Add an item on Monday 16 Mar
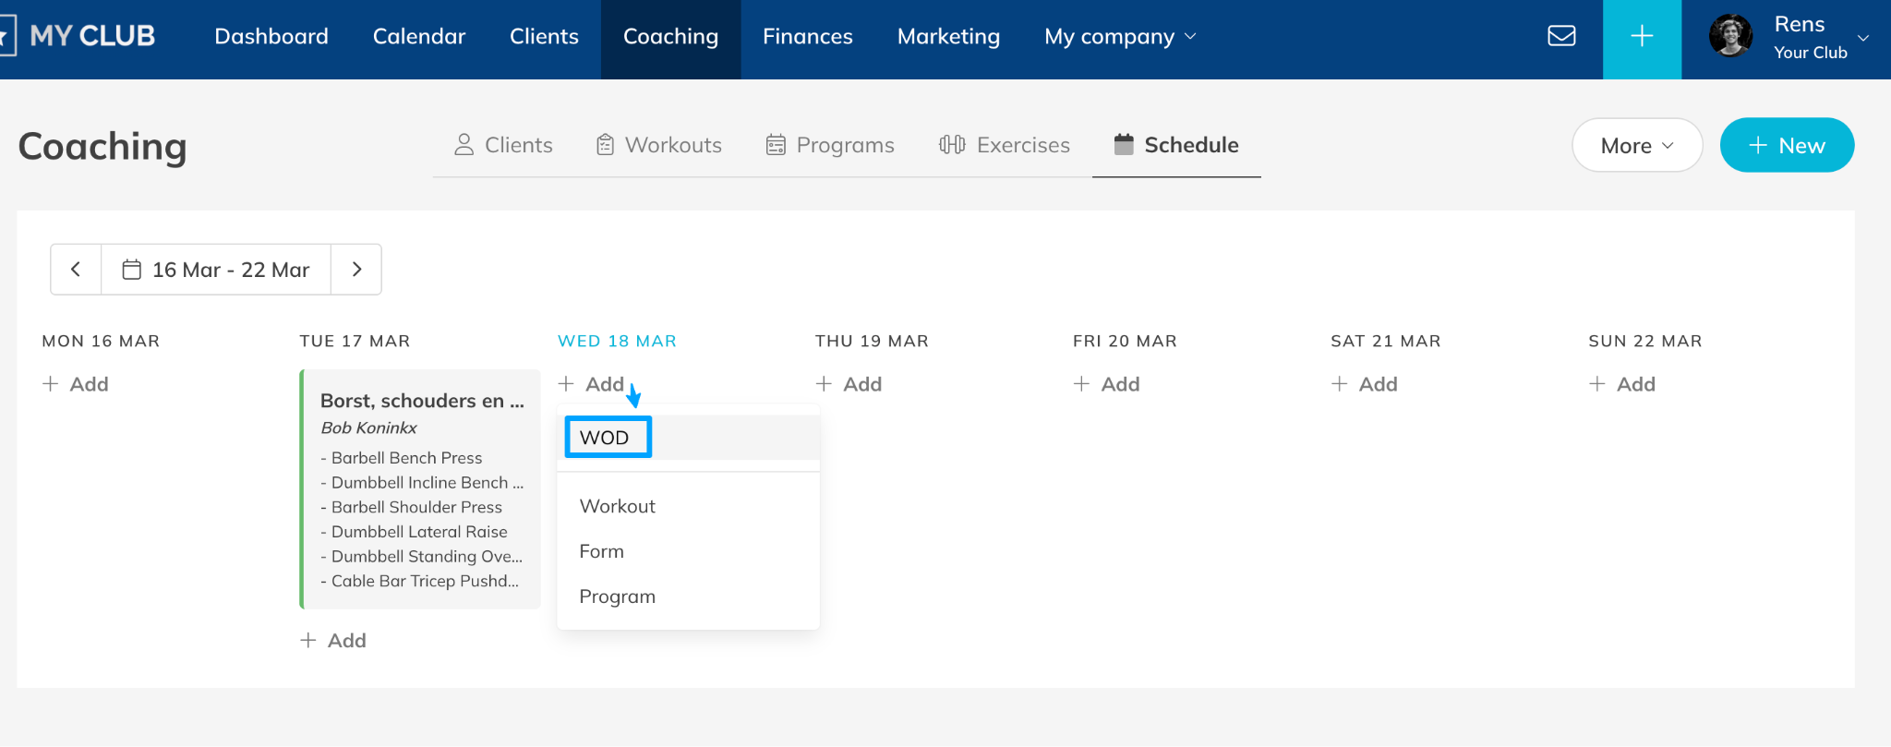This screenshot has height=747, width=1891. (x=76, y=384)
